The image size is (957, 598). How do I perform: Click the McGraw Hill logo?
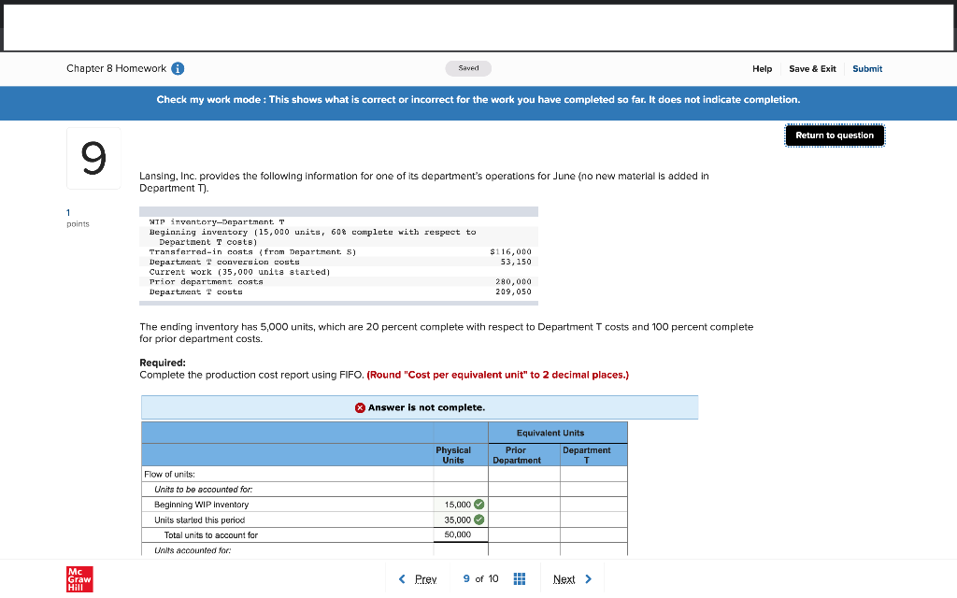pos(79,578)
